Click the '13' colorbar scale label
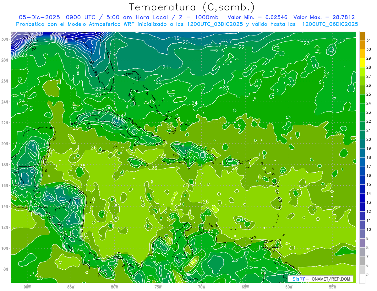 (369, 202)
